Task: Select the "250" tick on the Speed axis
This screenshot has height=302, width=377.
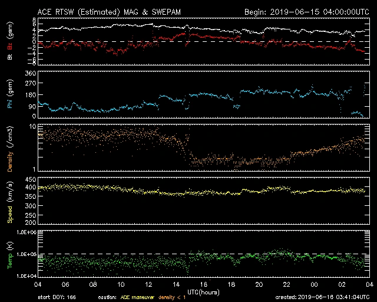Action: (x=31, y=215)
